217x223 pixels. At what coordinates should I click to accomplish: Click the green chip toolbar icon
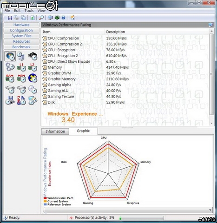(57, 18)
